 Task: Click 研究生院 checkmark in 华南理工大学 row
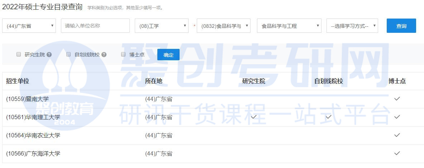[254, 117]
